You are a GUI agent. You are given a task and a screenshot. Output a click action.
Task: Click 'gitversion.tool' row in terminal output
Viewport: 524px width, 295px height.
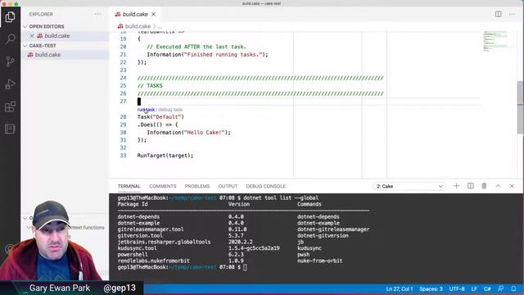pyautogui.click(x=140, y=236)
